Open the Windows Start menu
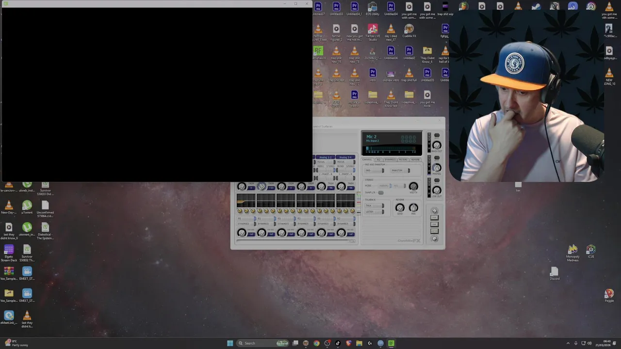 coord(230,343)
